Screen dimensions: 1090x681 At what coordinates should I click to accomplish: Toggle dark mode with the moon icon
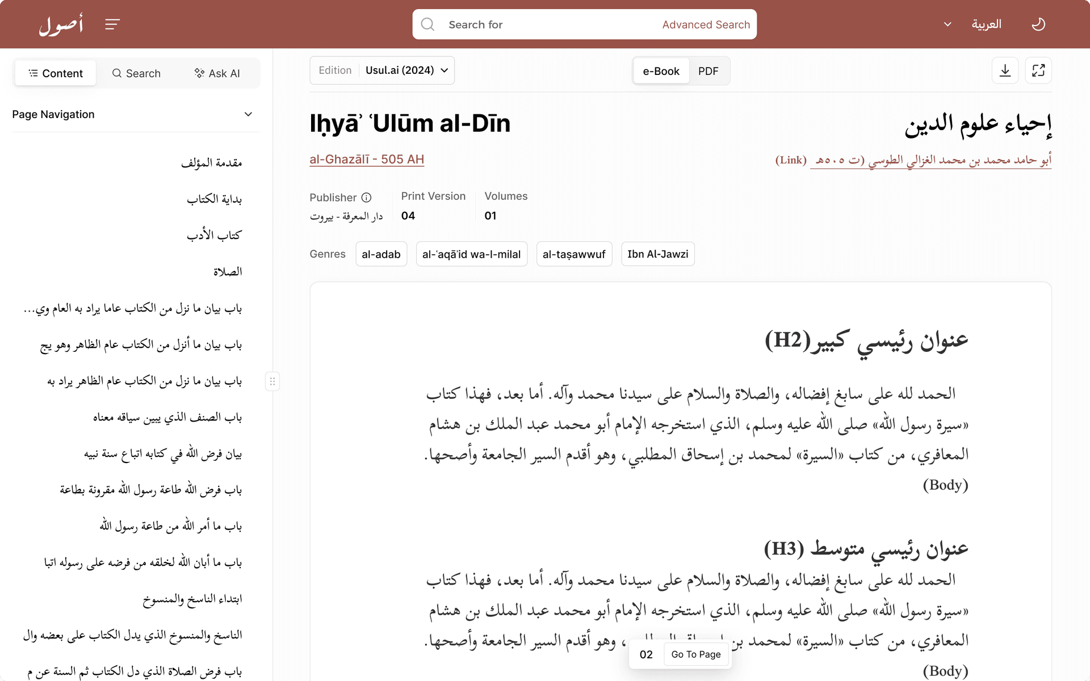(1038, 24)
